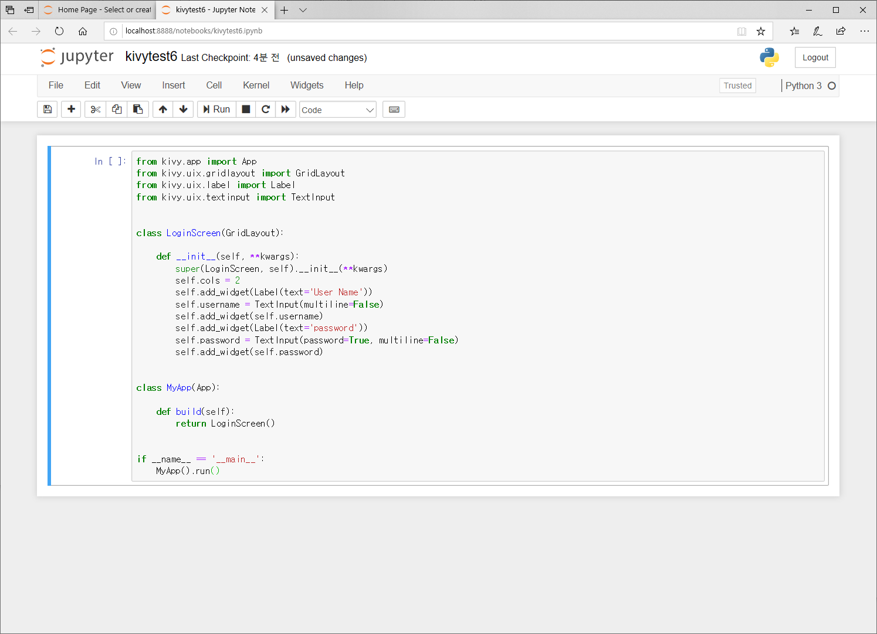
Task: Open the favorites hub icon
Action: (x=794, y=31)
